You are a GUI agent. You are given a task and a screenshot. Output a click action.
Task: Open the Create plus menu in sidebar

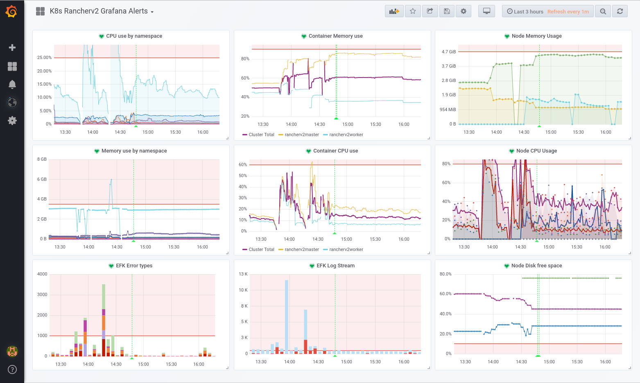12,48
